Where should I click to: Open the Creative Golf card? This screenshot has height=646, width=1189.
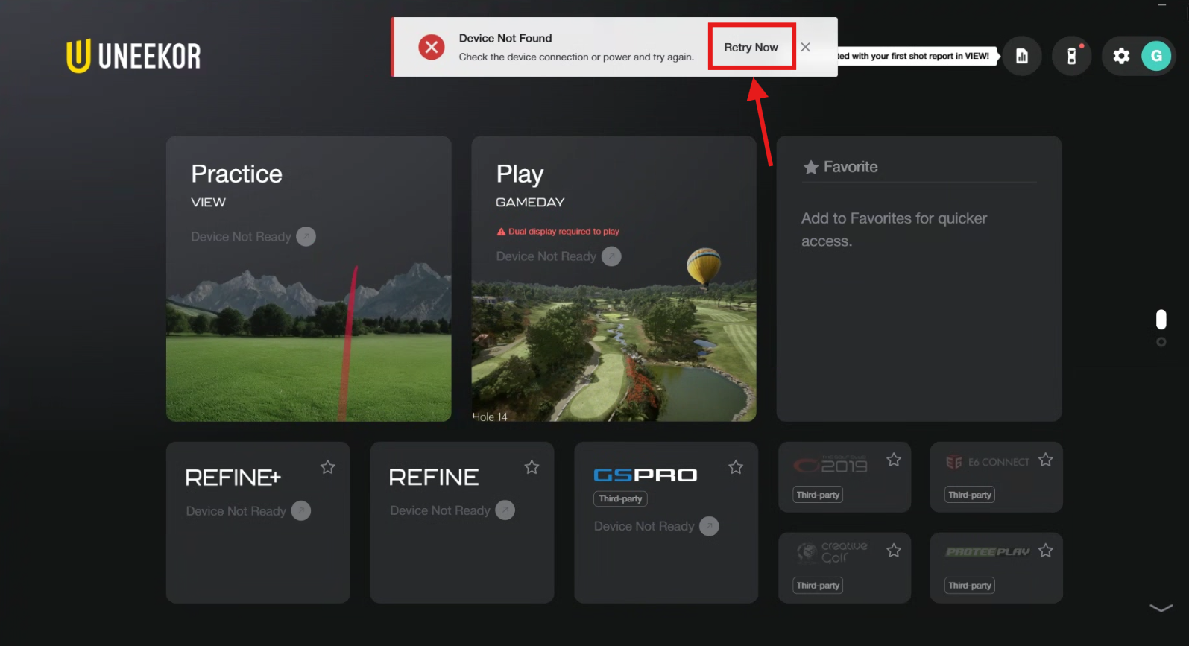pos(845,568)
